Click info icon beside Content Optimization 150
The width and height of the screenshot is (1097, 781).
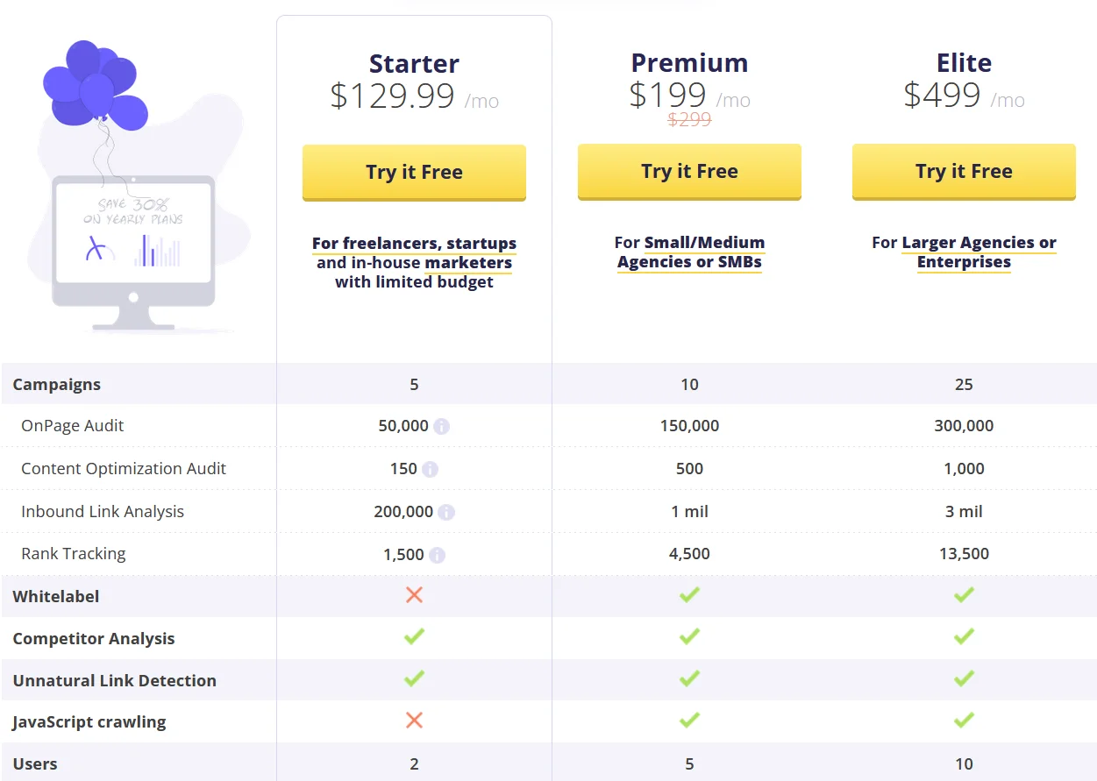tap(430, 469)
